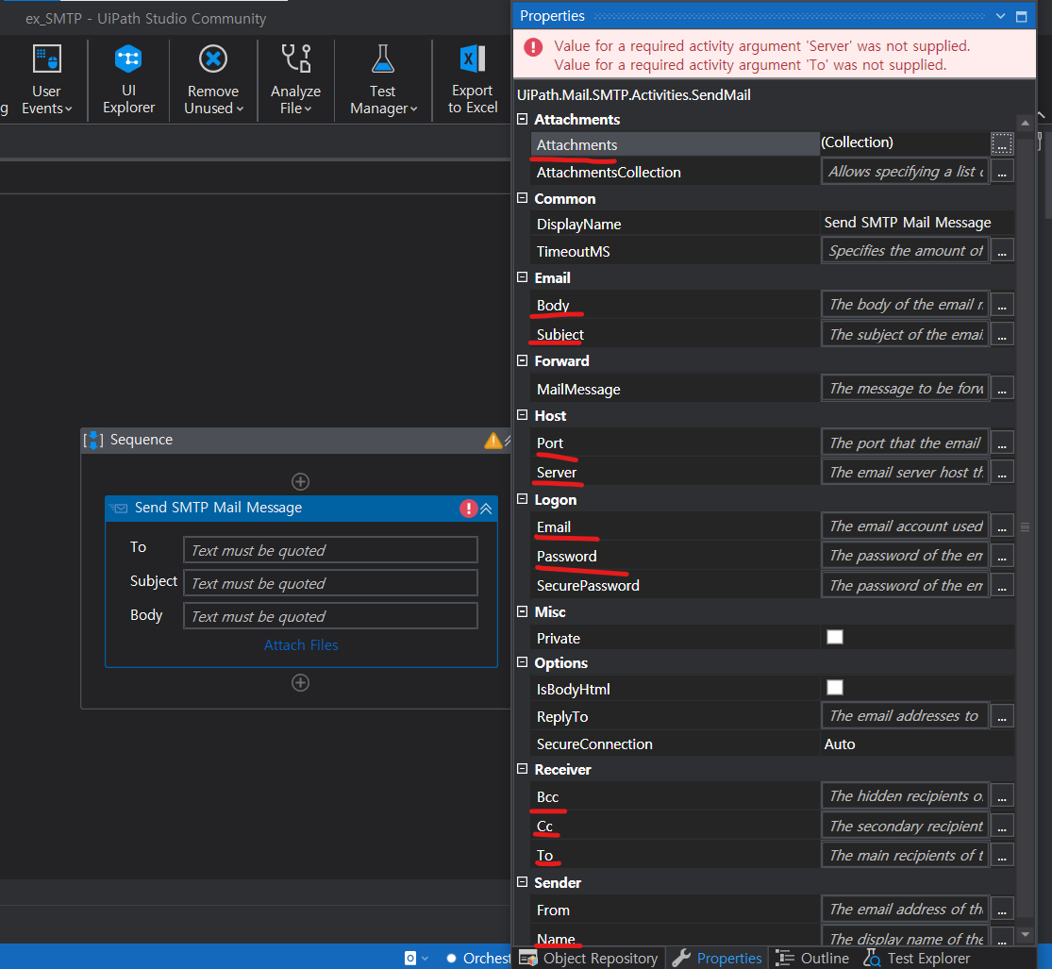
Task: Collapse the Send SMTP Mail Message activity
Action: 487,509
